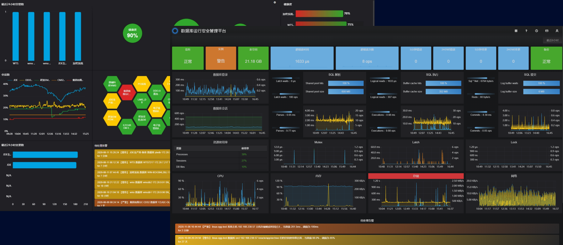Screen dimensions: 563x245
Task: Click the green 90% health circle
Action: (132, 33)
